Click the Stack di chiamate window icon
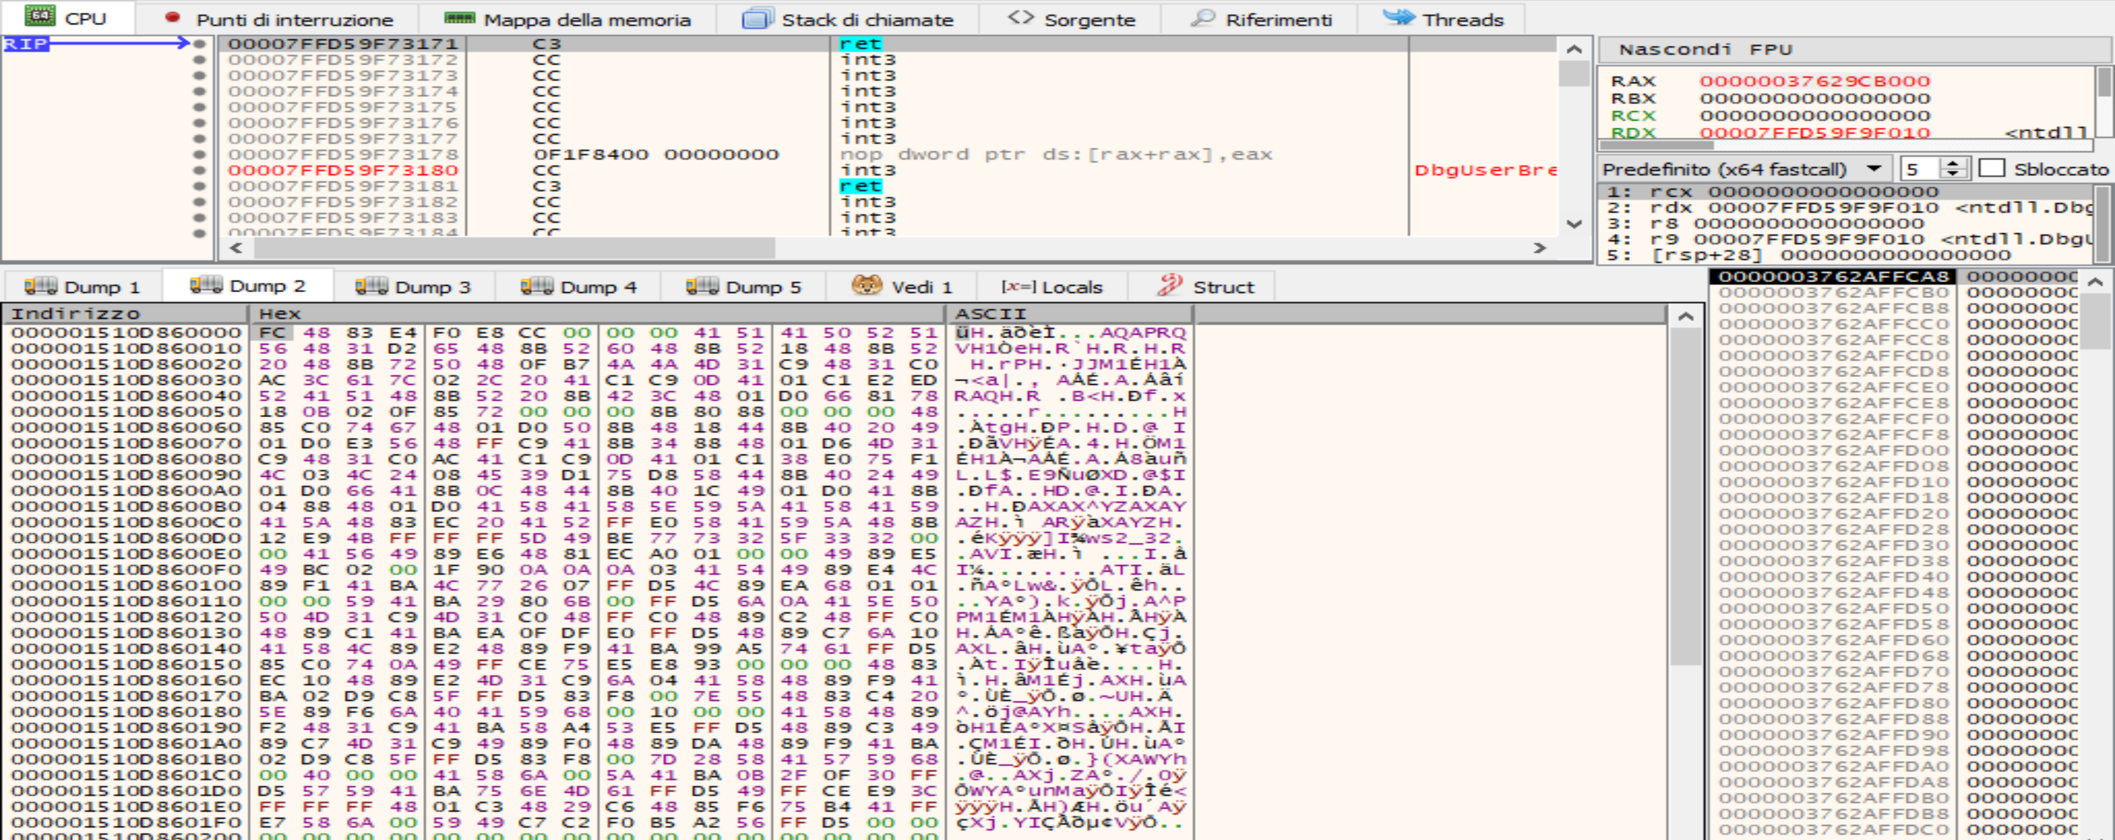The height and width of the screenshot is (840, 2115). coord(757,18)
